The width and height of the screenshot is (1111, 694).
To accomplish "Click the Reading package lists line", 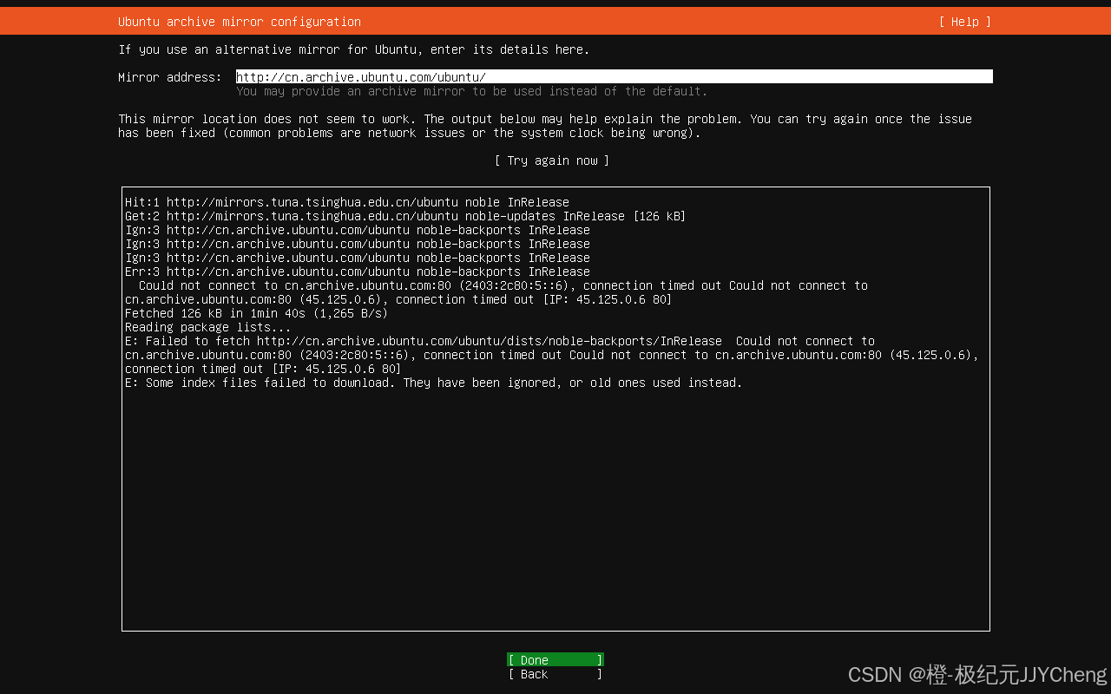I will pyautogui.click(x=208, y=327).
